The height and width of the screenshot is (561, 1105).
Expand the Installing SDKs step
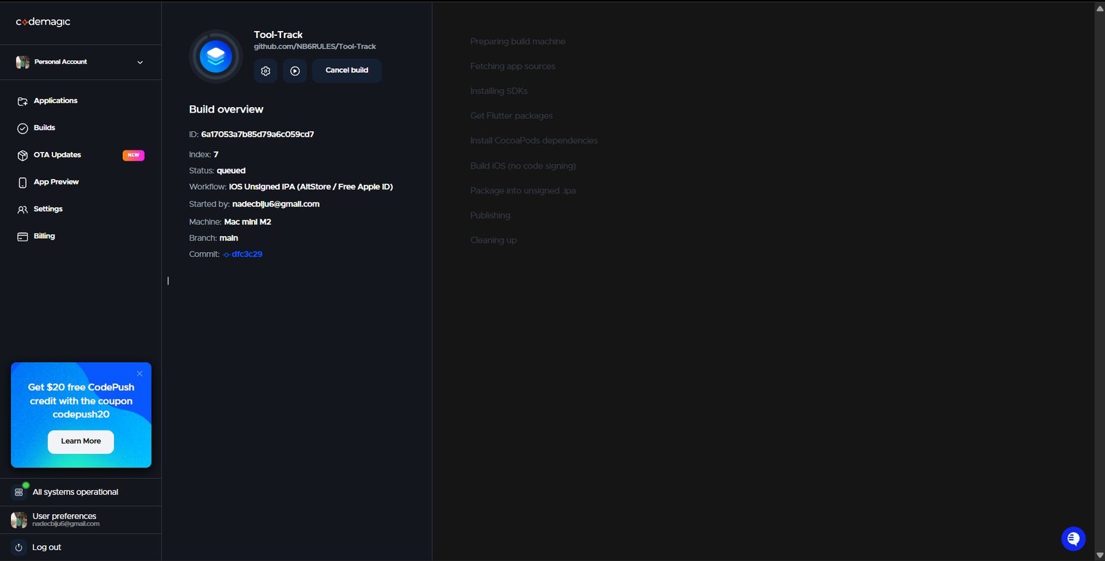499,91
